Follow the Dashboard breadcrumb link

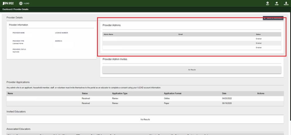(7, 9)
